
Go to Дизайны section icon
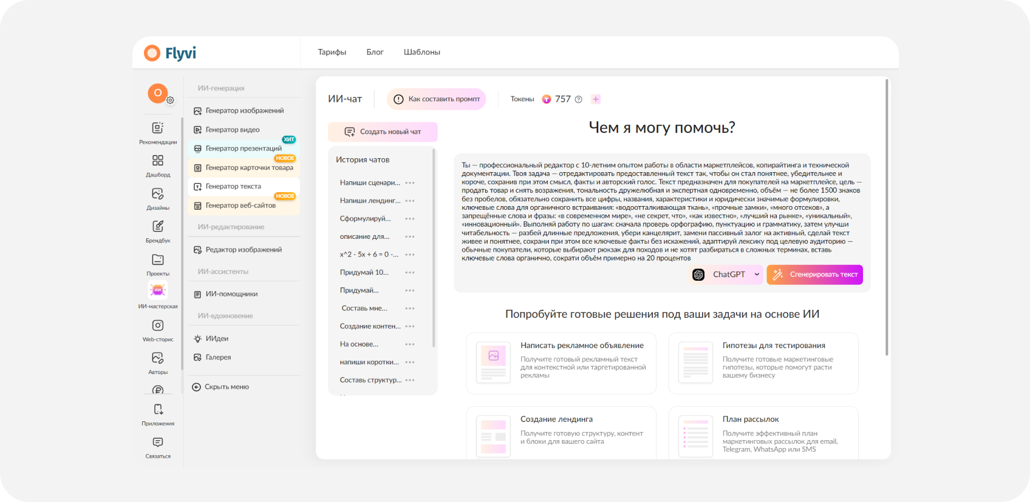pos(158,193)
